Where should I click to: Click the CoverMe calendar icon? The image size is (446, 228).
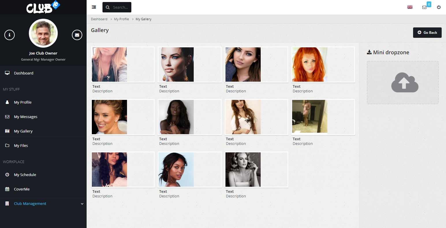pyautogui.click(x=7, y=189)
